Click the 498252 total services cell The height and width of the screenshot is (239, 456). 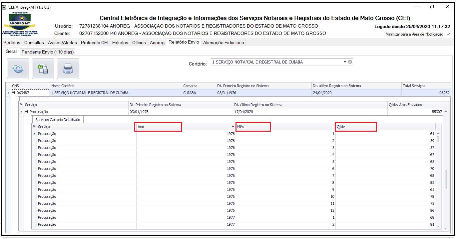tap(426, 93)
